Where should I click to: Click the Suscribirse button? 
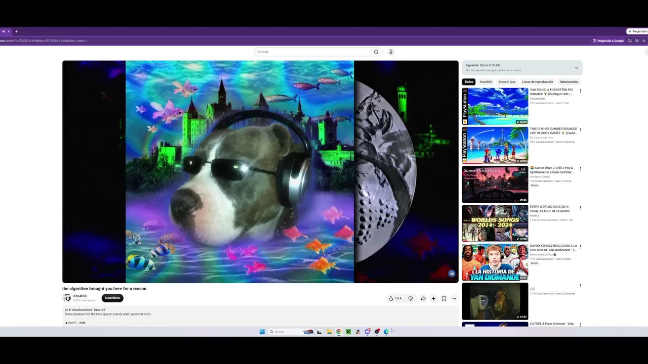112,298
